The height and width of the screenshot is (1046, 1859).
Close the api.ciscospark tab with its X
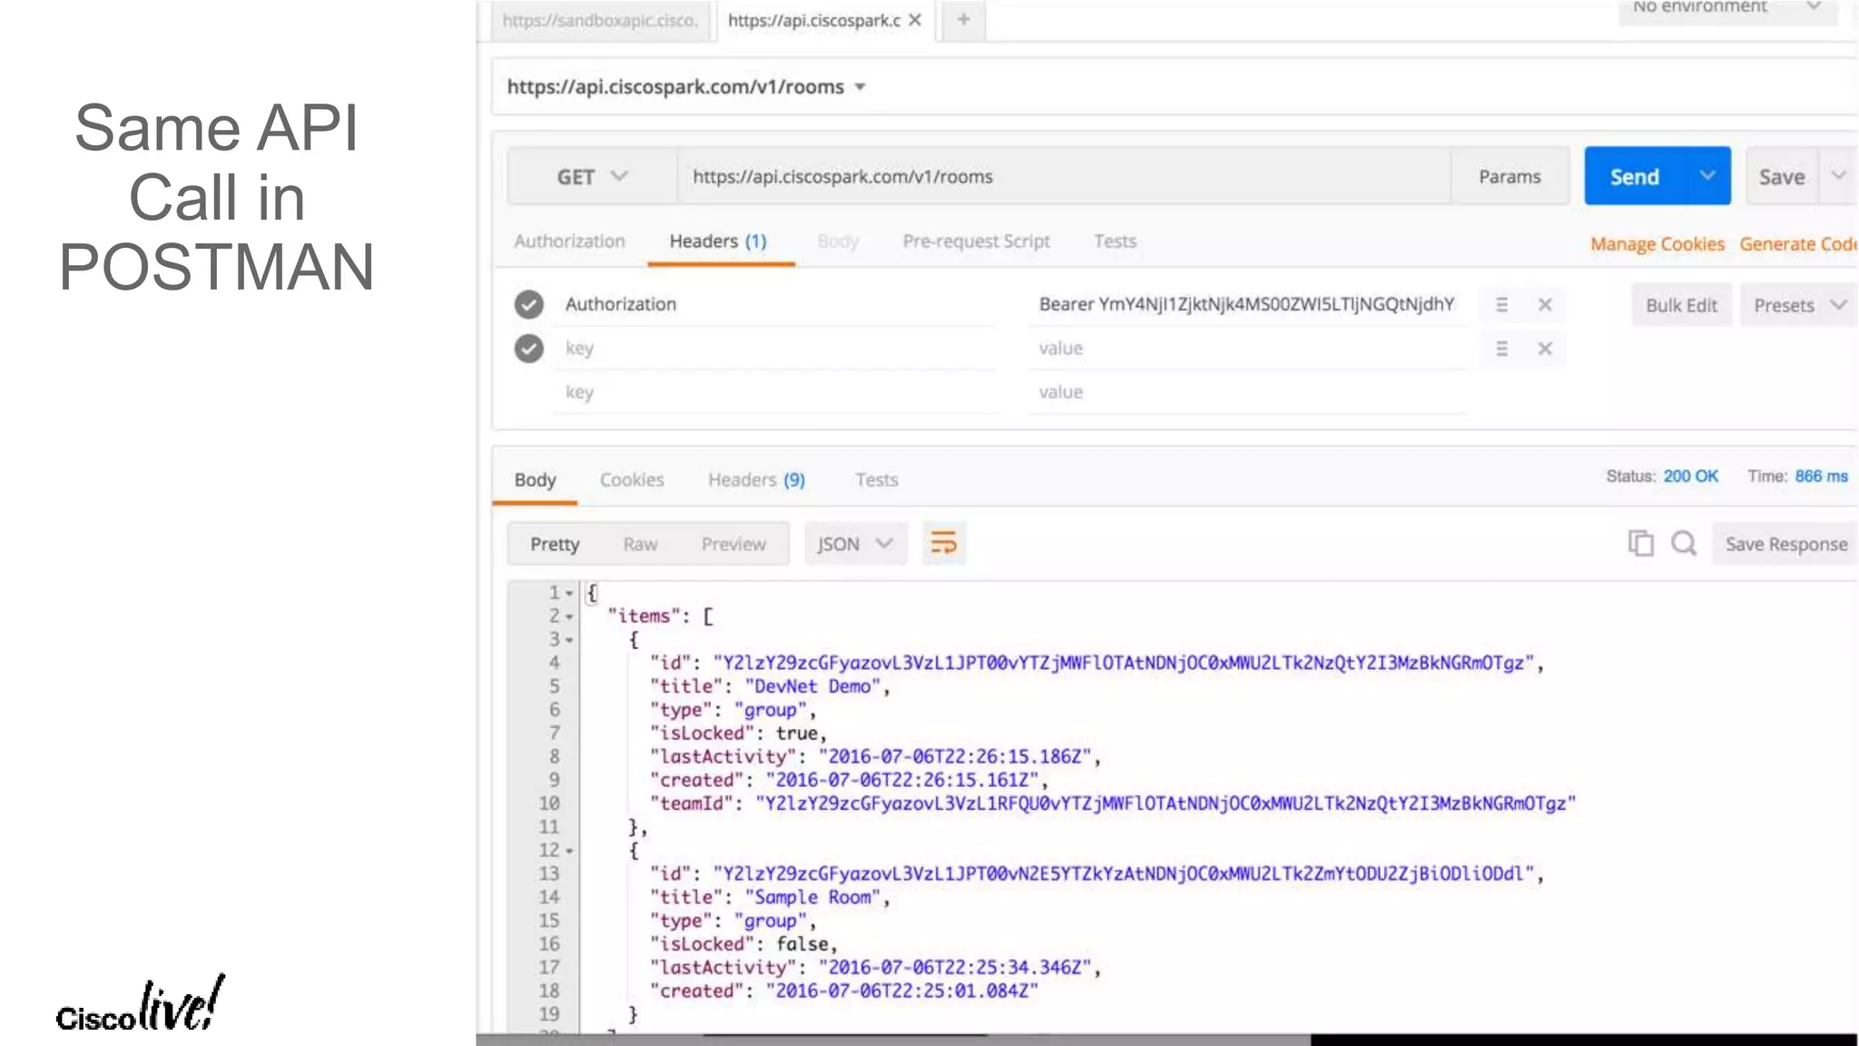[x=915, y=20]
